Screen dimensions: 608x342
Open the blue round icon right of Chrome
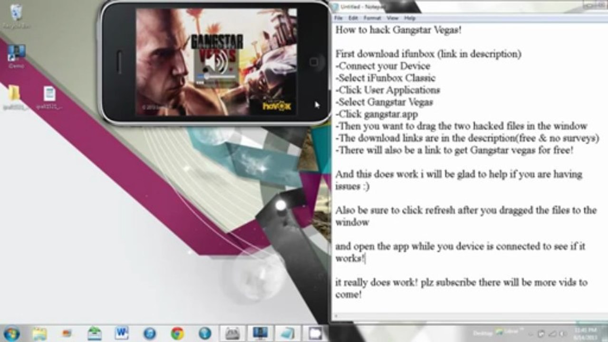[x=205, y=333]
